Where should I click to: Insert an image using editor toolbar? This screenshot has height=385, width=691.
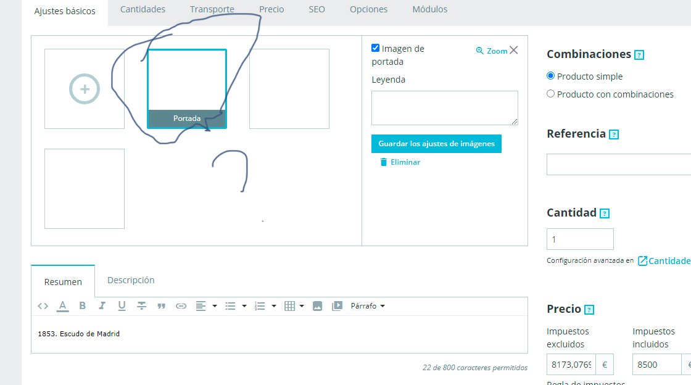[x=317, y=305]
